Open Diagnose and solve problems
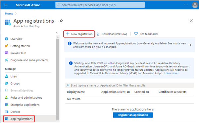 click(29, 60)
